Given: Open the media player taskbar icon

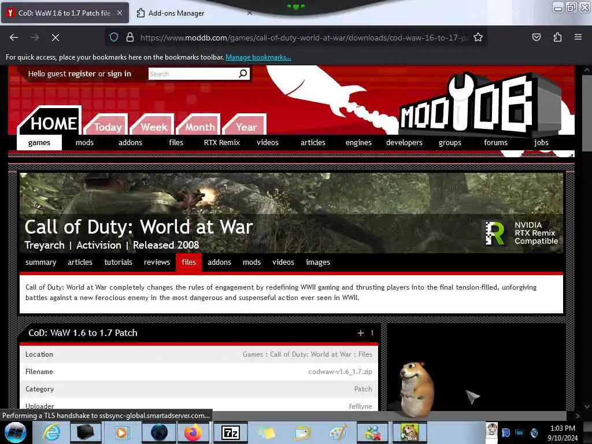Looking at the screenshot, I should (122, 432).
